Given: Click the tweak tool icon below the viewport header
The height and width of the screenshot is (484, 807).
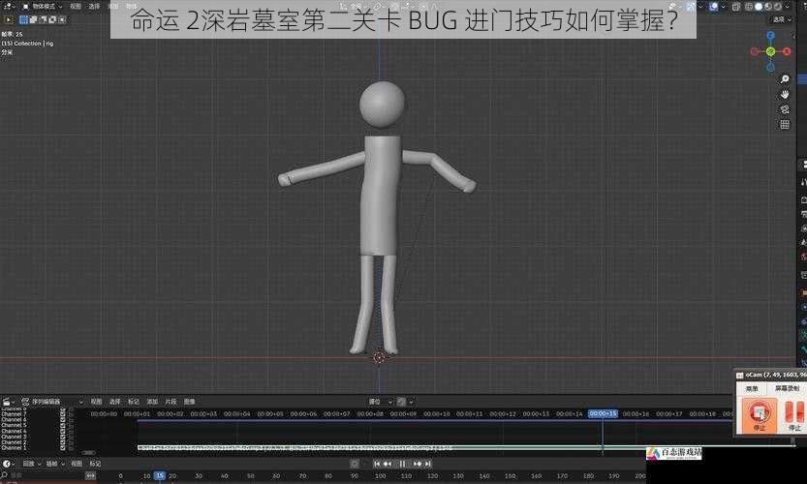Looking at the screenshot, I should click(8, 19).
